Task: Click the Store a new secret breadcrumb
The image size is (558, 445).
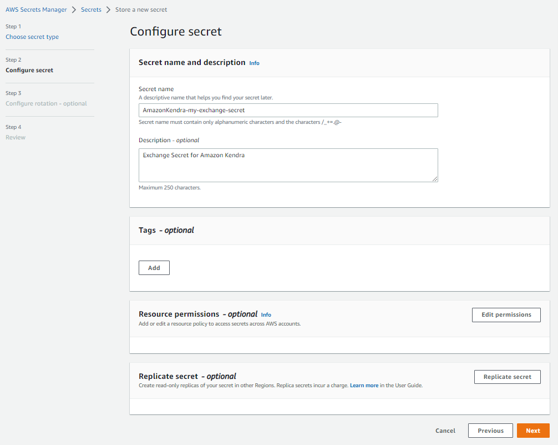Action: (141, 9)
